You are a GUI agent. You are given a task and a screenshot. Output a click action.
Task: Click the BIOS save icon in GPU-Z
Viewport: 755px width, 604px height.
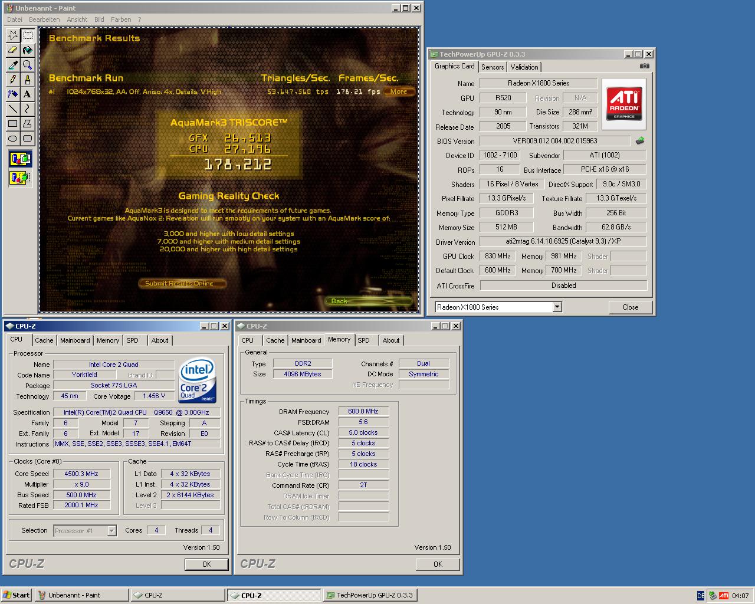[640, 141]
